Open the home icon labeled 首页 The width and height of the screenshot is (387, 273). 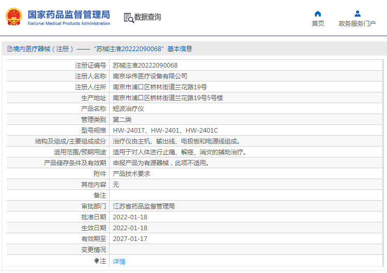(x=318, y=13)
